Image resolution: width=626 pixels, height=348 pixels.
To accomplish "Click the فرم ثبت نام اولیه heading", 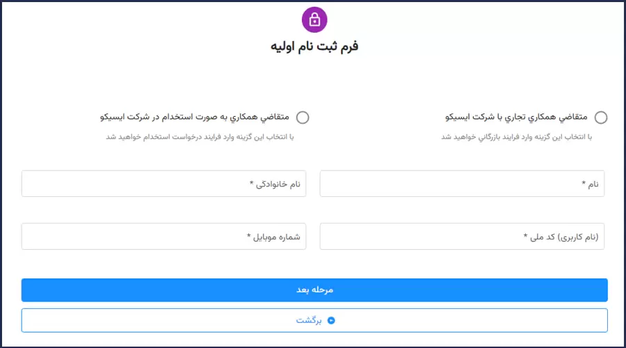I will (314, 47).
